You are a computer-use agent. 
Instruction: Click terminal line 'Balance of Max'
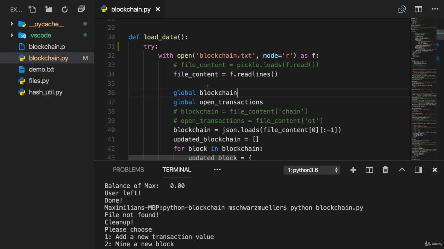[x=145, y=186]
